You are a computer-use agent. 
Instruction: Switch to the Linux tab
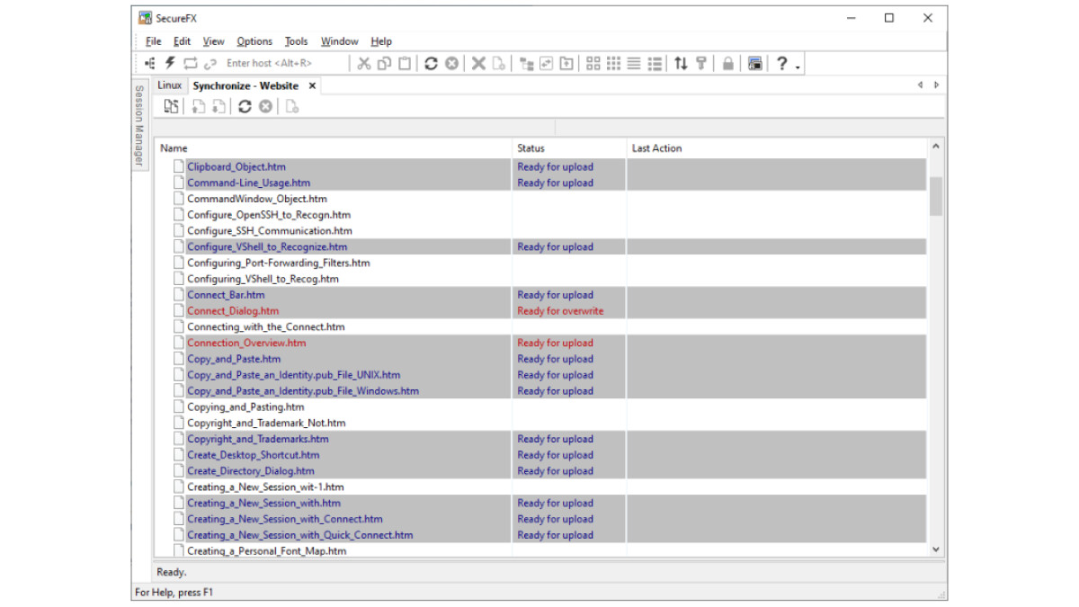coord(170,85)
